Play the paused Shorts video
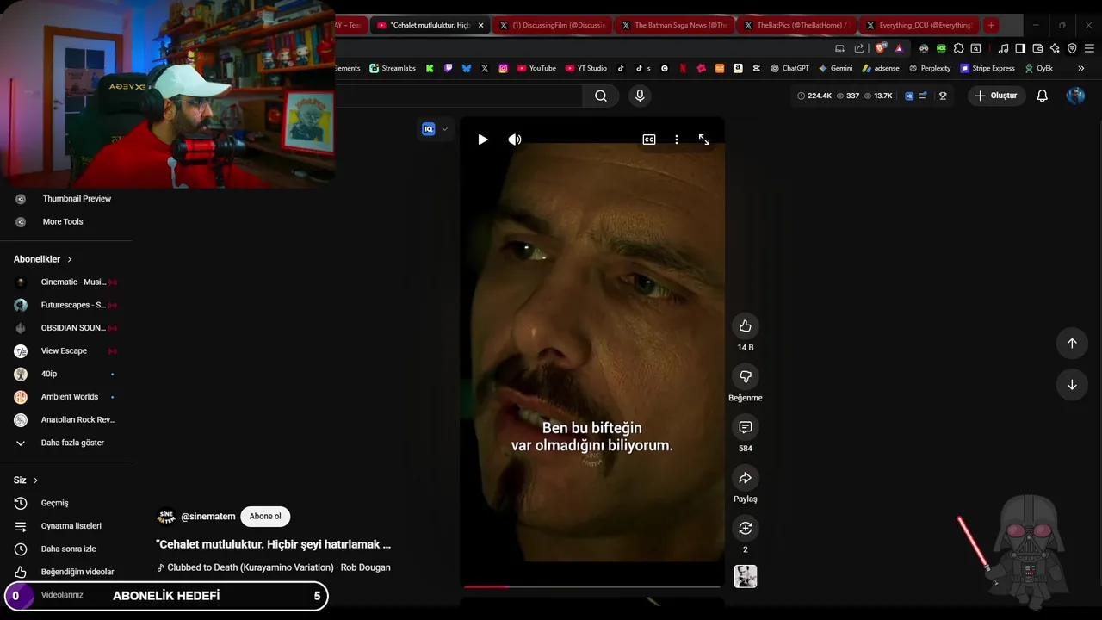 point(483,139)
